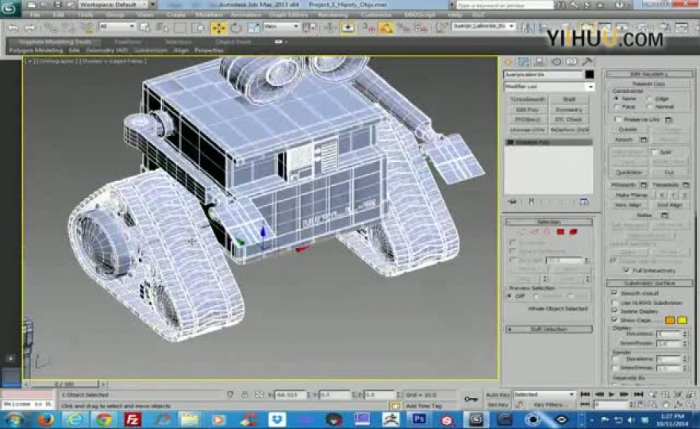This screenshot has height=429, width=700.
Task: Collapse the Edit Geometry rollout
Action: [649, 74]
